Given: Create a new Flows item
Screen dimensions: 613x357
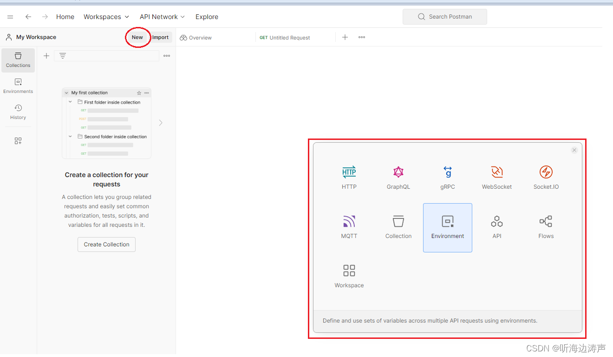Looking at the screenshot, I should coord(546,228).
